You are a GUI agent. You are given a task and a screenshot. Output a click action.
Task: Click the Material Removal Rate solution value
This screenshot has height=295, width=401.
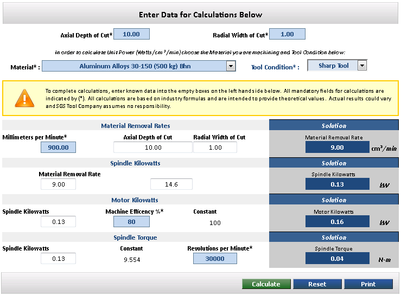337,147
